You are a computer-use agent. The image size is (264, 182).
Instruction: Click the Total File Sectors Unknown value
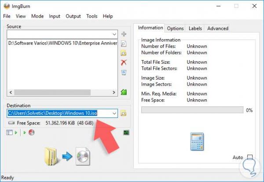pos(197,69)
